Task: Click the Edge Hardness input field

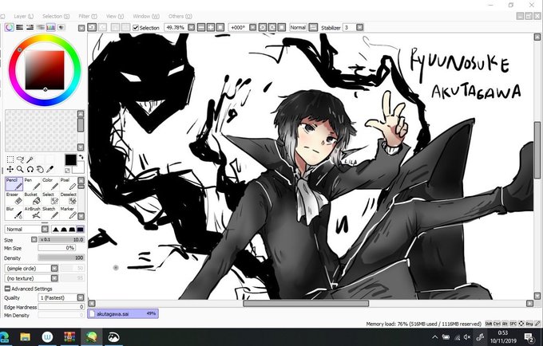Action: pyautogui.click(x=61, y=307)
